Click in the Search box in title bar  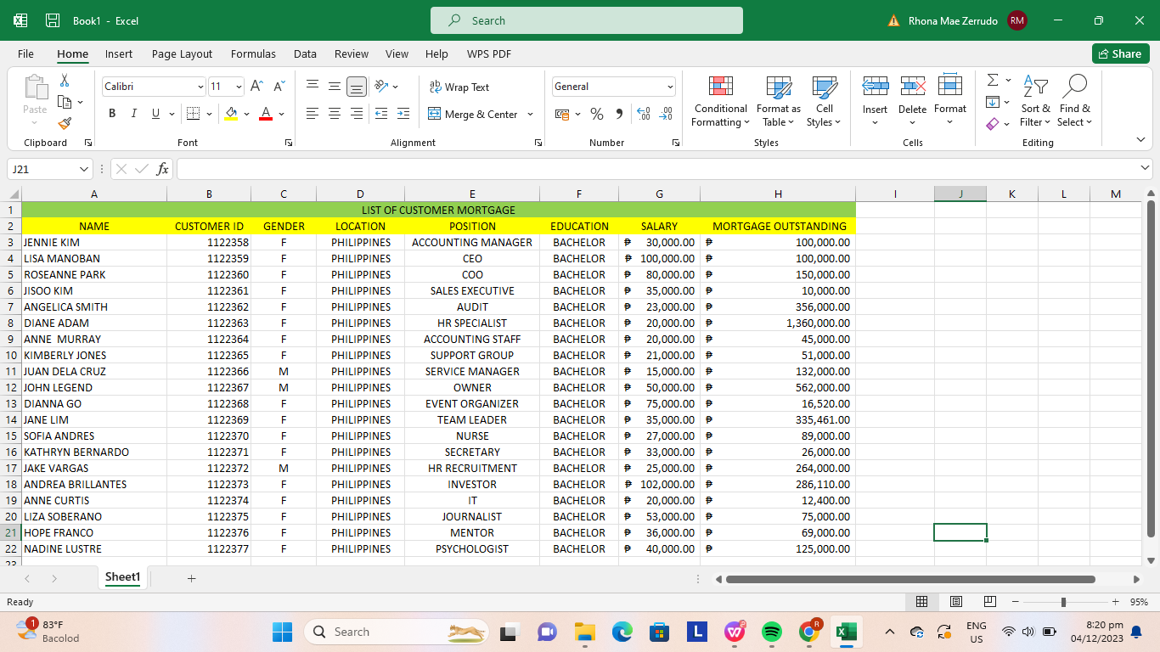(587, 20)
